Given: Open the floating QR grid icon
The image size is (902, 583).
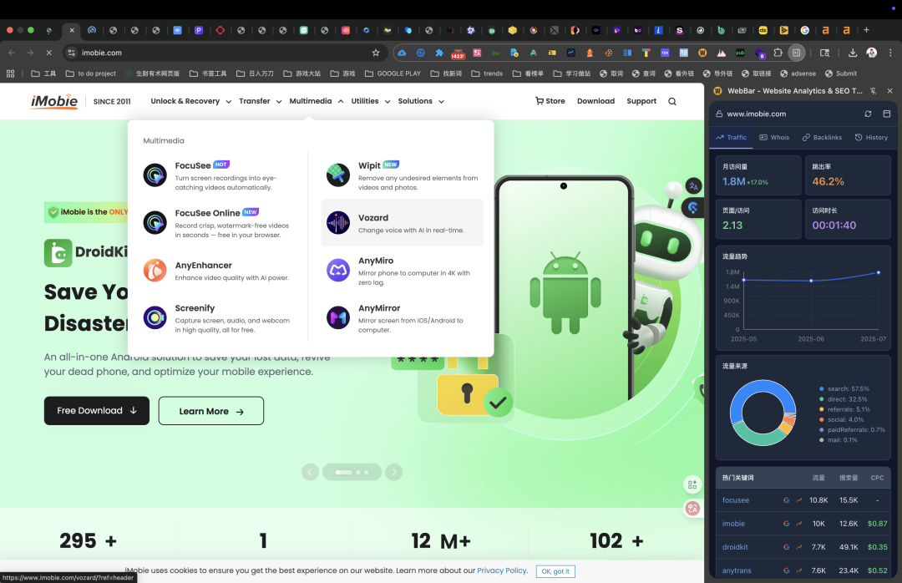Looking at the screenshot, I should (692, 484).
